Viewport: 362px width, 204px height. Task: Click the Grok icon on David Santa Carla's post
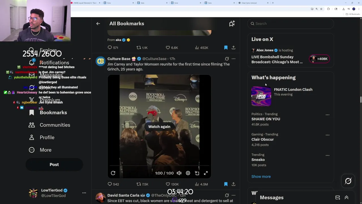(x=227, y=195)
